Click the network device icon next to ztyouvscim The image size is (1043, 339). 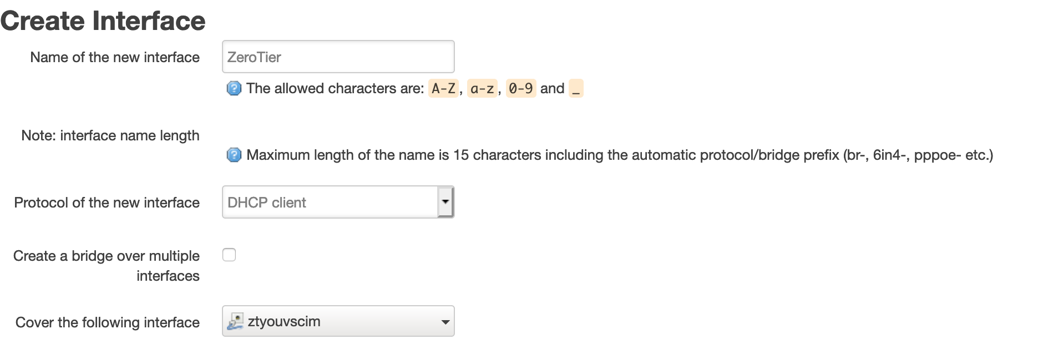pos(235,321)
